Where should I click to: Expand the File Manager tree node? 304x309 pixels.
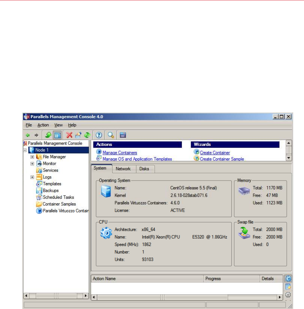[32, 157]
